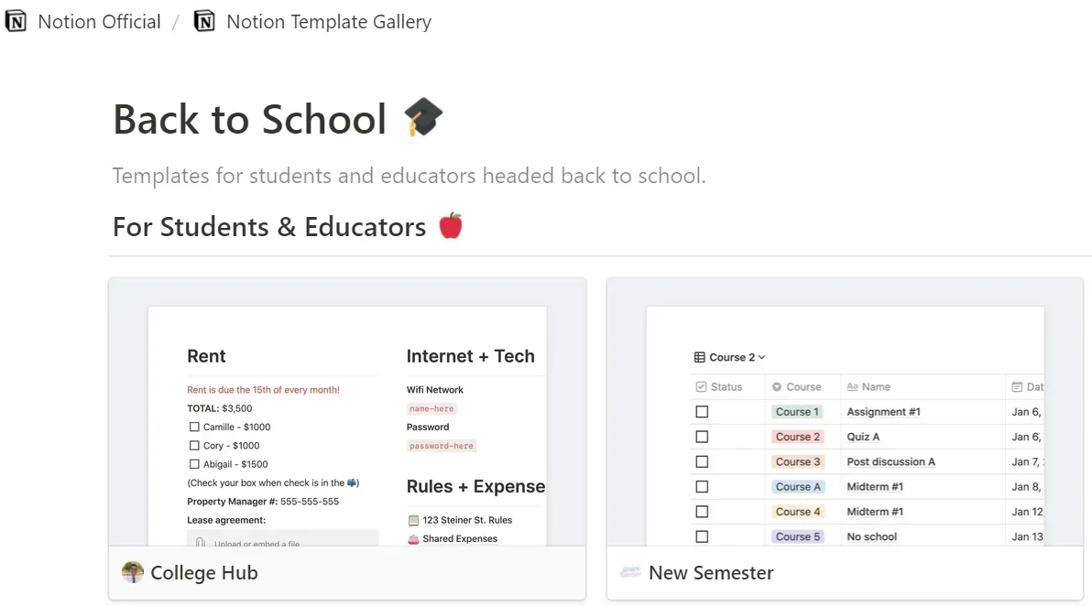Click the paperclip upload file icon
The width and height of the screenshot is (1092, 606).
[200, 544]
